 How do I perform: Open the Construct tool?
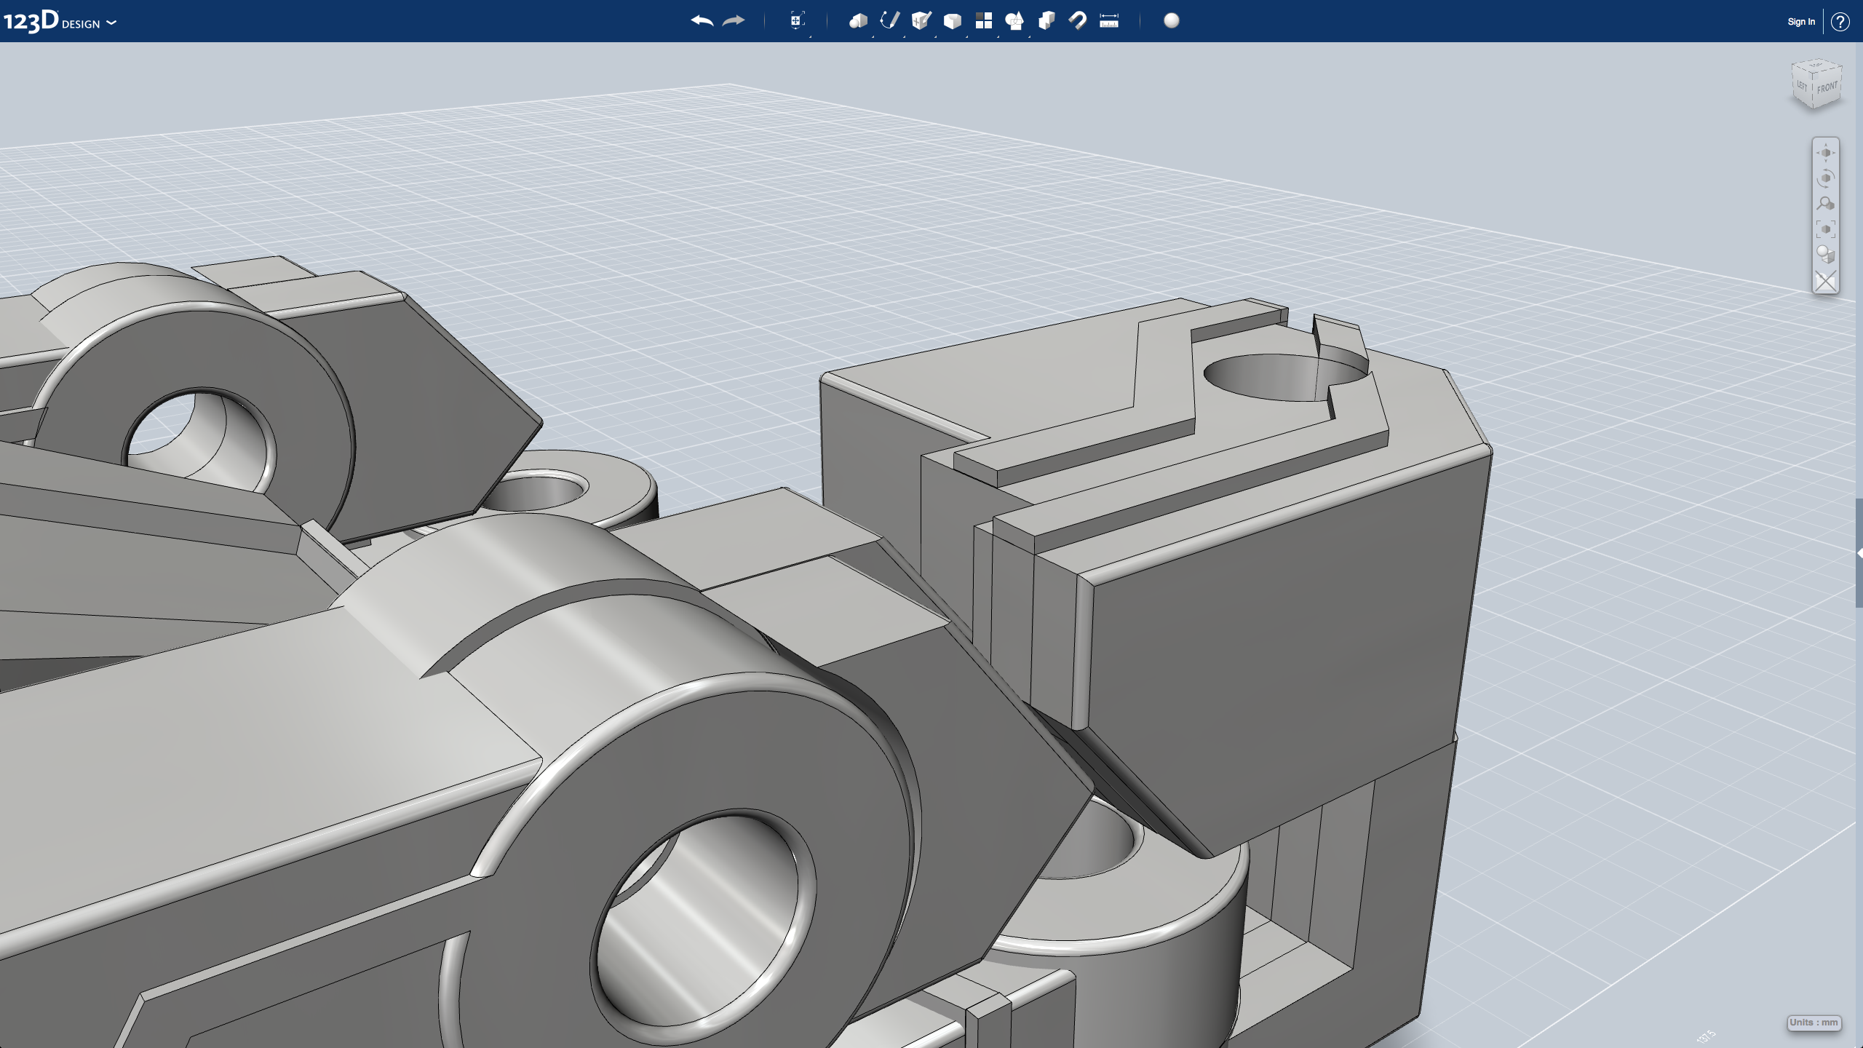click(921, 21)
